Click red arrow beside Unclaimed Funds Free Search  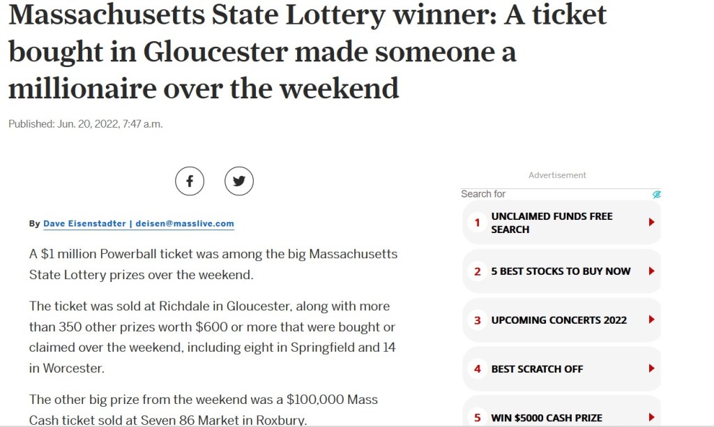click(x=651, y=223)
